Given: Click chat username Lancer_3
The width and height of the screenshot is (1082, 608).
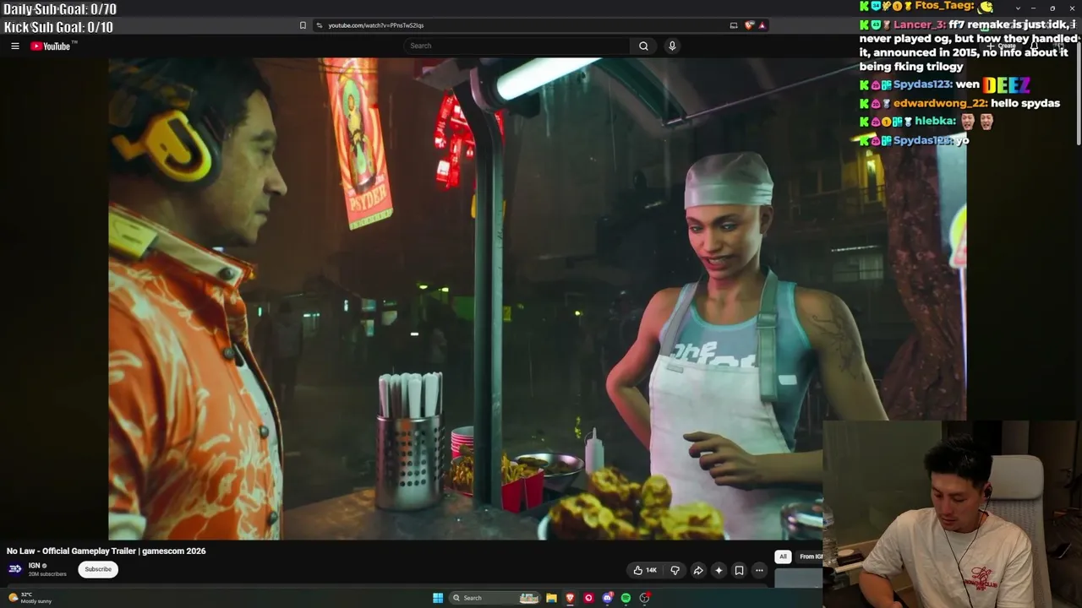Looking at the screenshot, I should coord(919,25).
